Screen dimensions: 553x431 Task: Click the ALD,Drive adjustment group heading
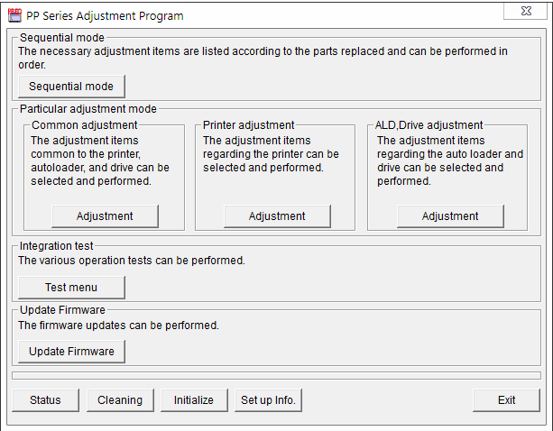point(429,125)
